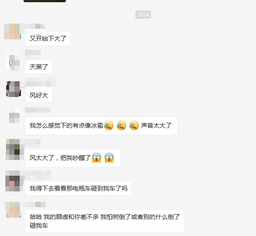
Task: Select the 又开始下大了 message bubble
Action: coord(48,38)
